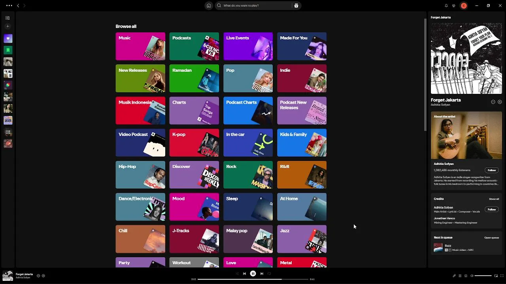Open the miniplayer

click(x=496, y=276)
